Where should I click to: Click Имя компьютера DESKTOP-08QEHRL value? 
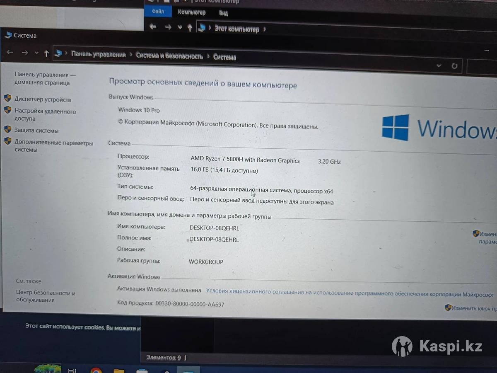click(x=214, y=228)
